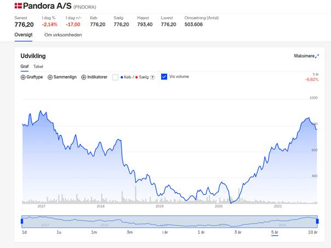The width and height of the screenshot is (331, 248).
Task: Click the Danish flag icon beside Pandora A/S
Action: [x=18, y=5]
